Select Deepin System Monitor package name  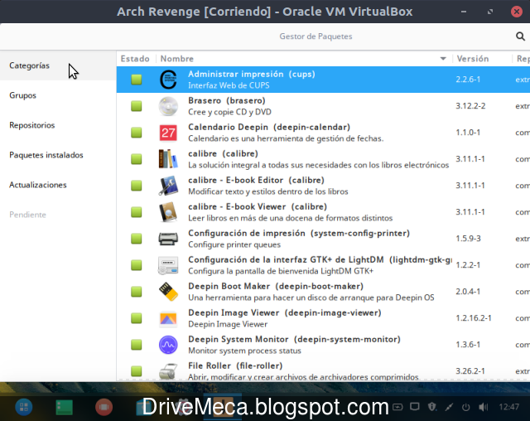(x=294, y=340)
